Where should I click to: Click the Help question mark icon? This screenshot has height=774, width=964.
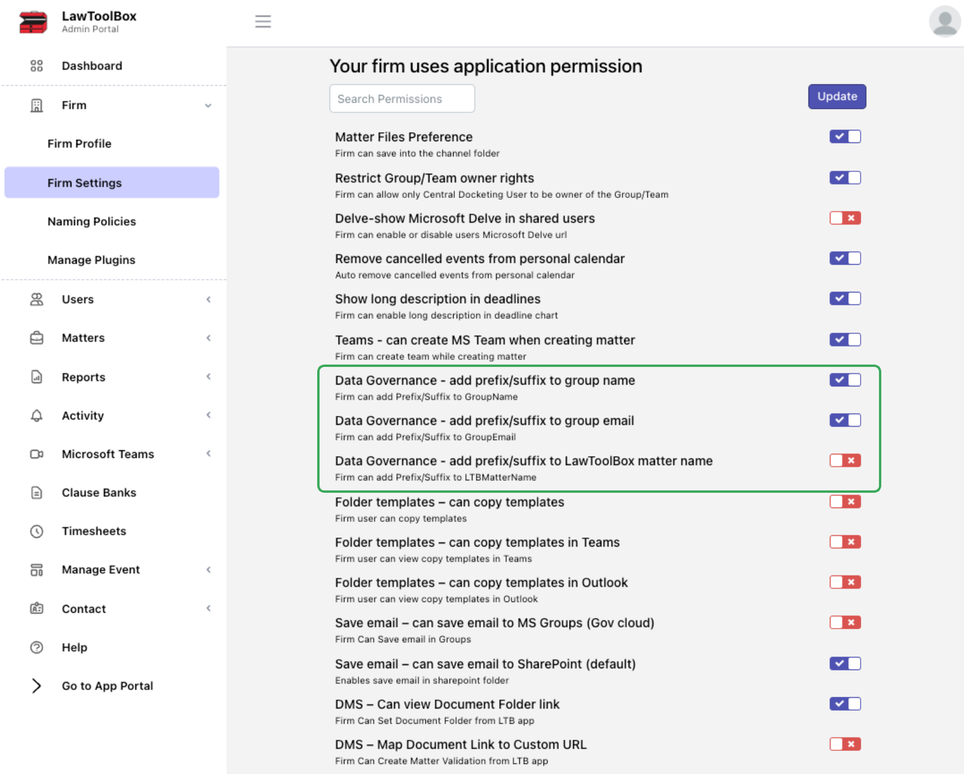(37, 648)
